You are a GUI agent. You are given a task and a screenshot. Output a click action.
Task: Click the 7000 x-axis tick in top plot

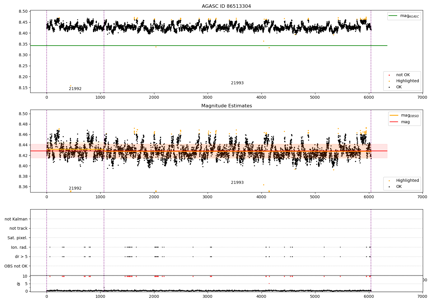pos(422,98)
